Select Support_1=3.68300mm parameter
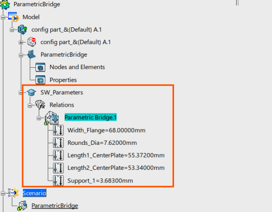Image resolution: width=272 pixels, height=212 pixels. pos(100,181)
